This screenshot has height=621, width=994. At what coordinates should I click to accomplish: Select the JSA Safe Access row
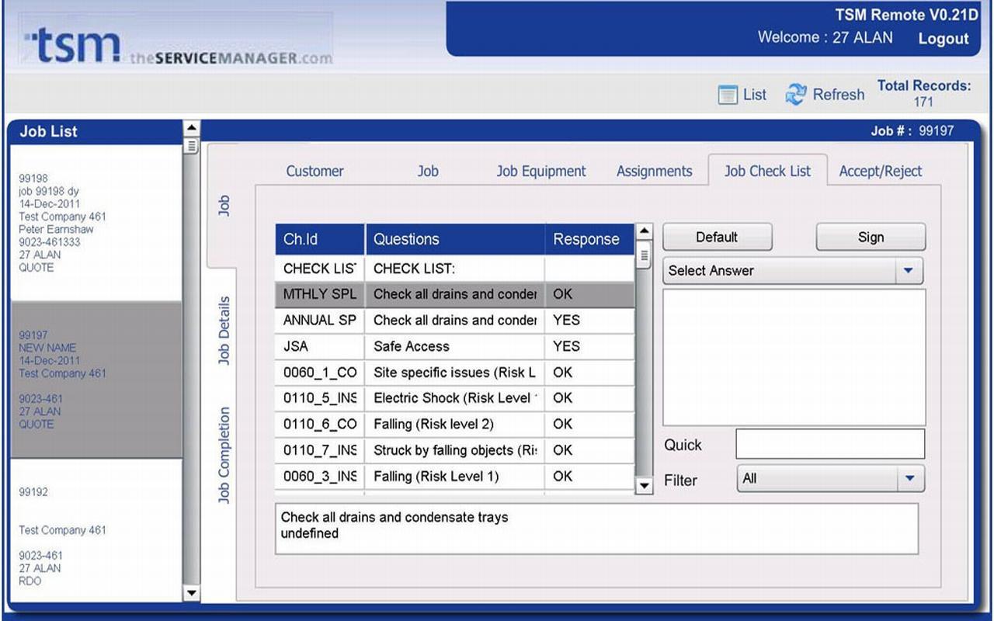click(454, 346)
